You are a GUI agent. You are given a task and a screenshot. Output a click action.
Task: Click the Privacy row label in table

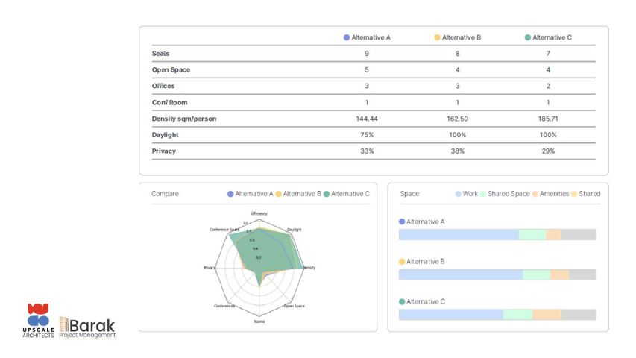[x=163, y=151]
